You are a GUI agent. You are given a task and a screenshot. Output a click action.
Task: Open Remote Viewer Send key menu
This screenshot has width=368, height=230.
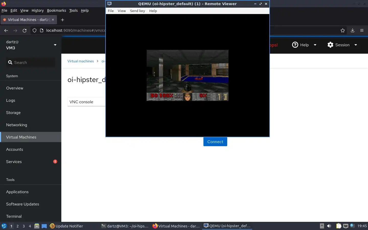[x=137, y=11]
